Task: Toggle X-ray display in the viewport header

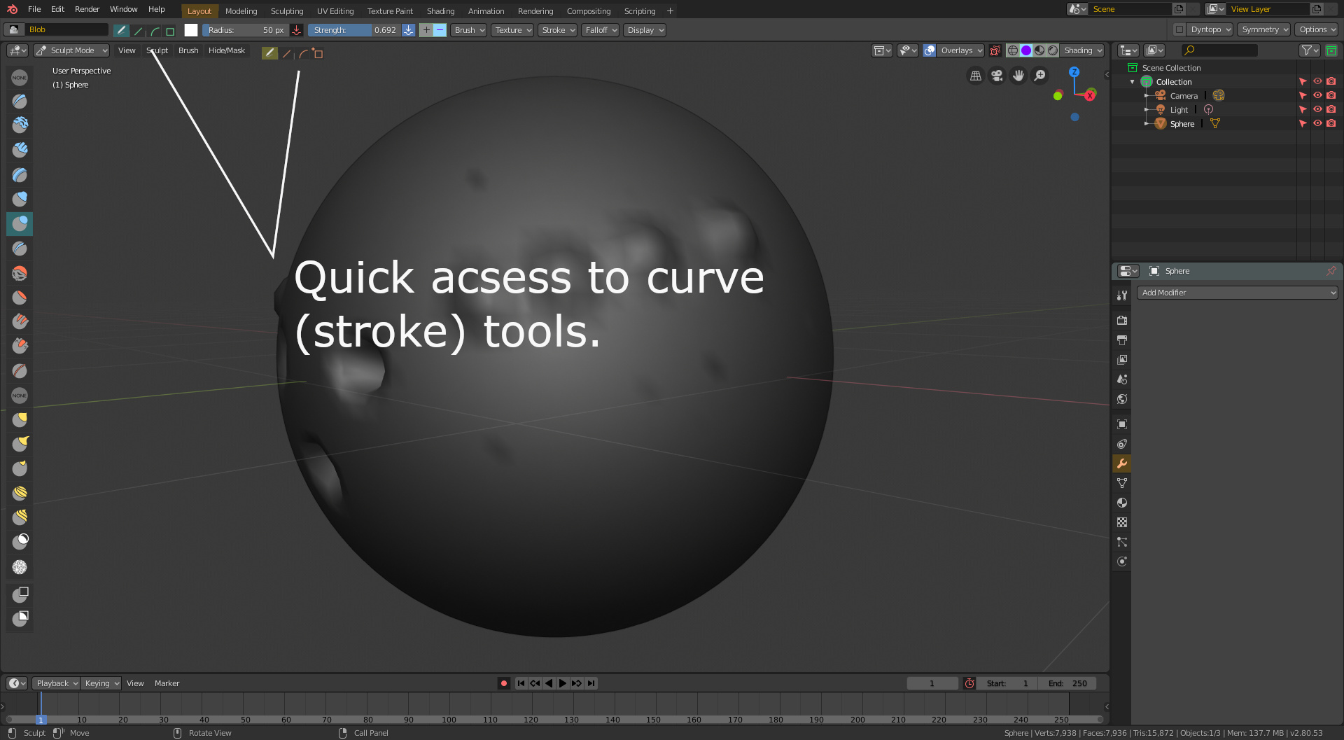Action: click(995, 50)
